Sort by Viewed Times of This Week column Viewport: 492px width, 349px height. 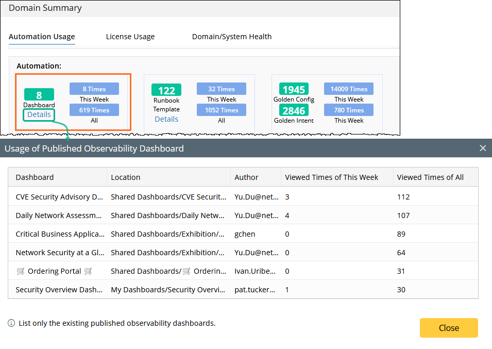coord(331,177)
